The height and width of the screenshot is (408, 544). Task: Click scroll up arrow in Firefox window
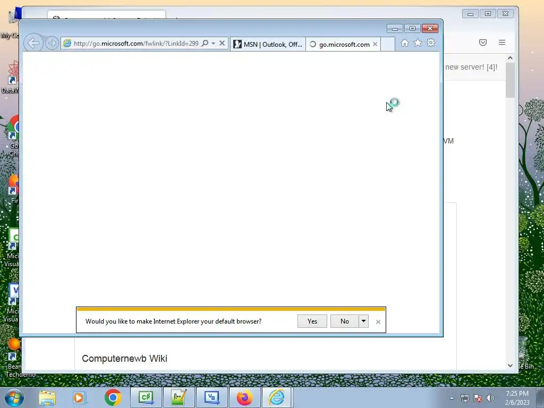click(x=510, y=58)
